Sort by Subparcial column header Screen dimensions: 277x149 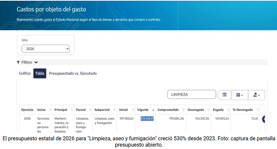104,110
